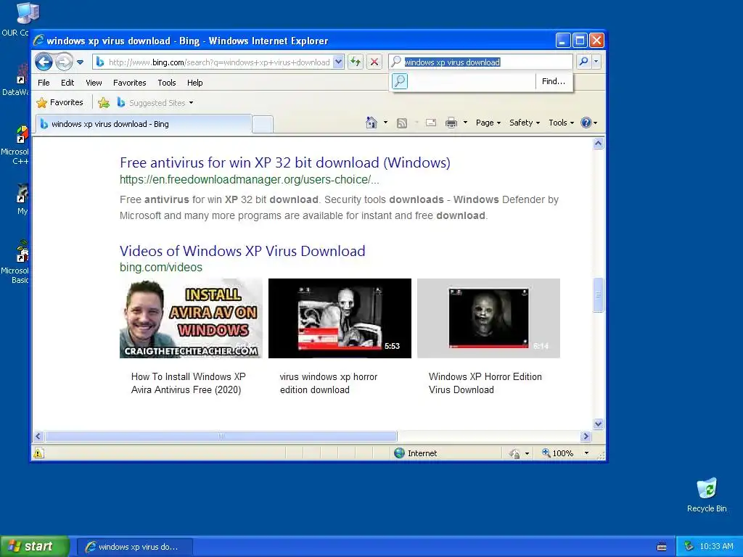The height and width of the screenshot is (557, 743).
Task: Open the search provider options dropdown
Action: point(596,62)
